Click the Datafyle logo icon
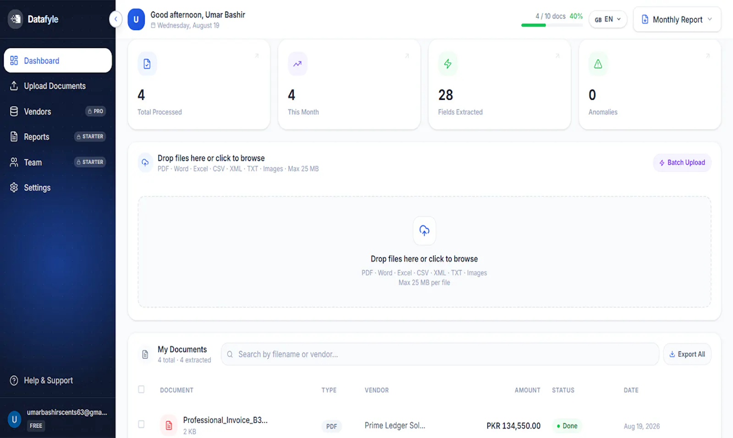The image size is (733, 438). (x=15, y=19)
